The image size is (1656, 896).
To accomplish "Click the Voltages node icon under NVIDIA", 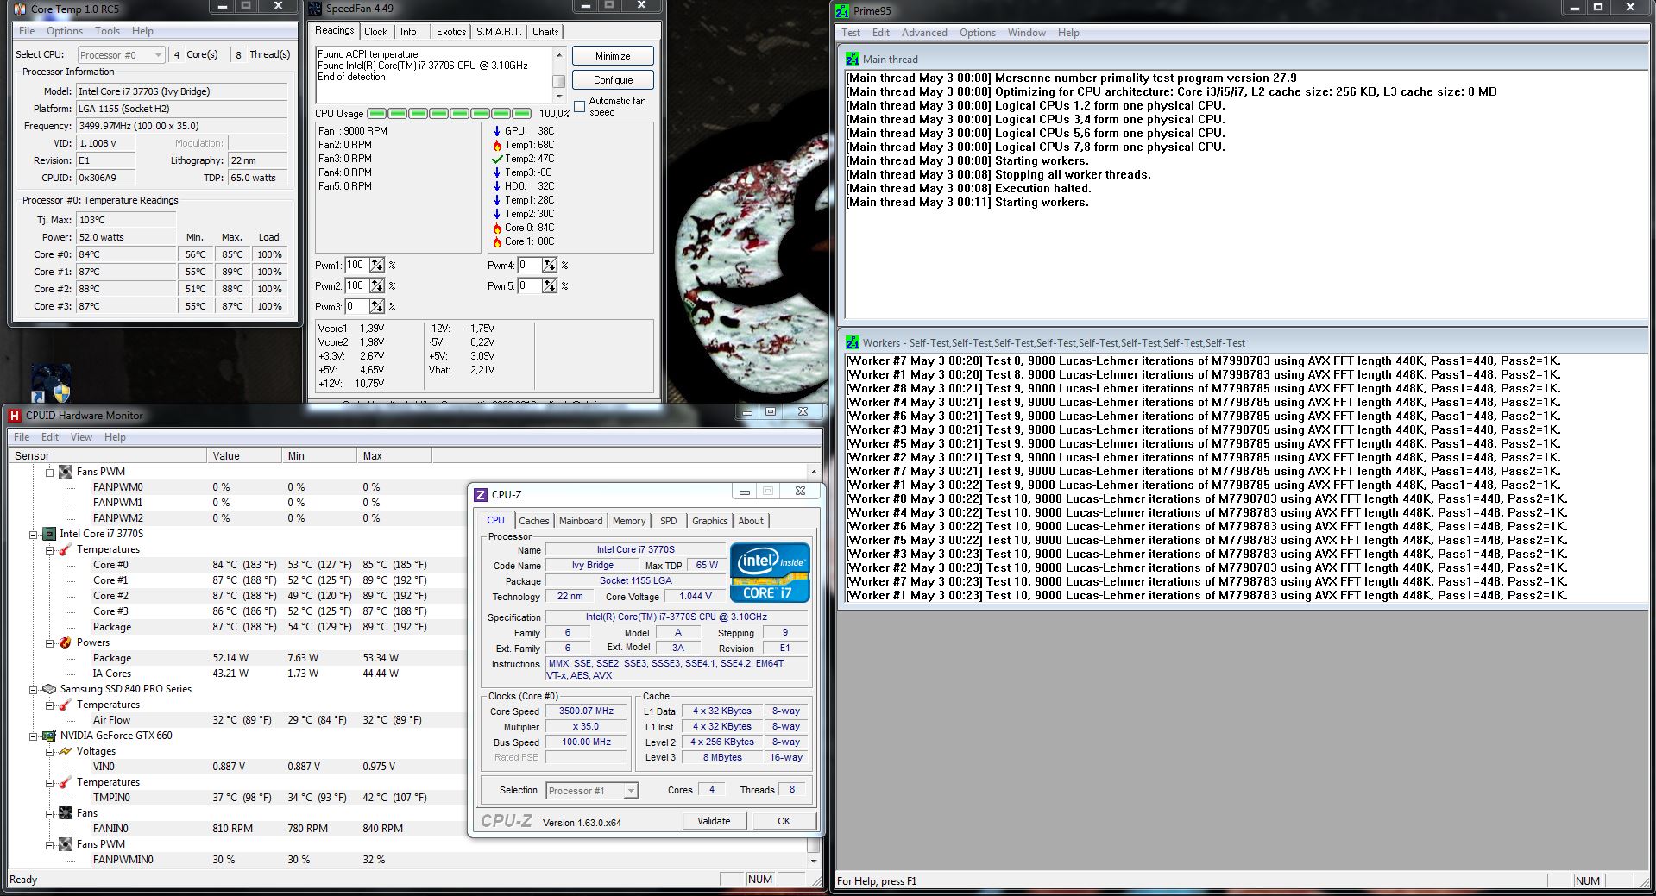I will pos(66,751).
